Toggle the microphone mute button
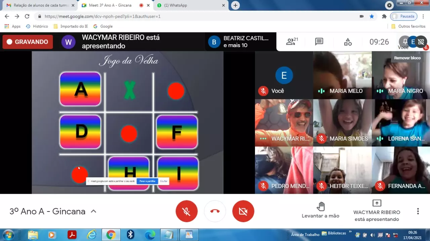The height and width of the screenshot is (241, 430). [186, 211]
